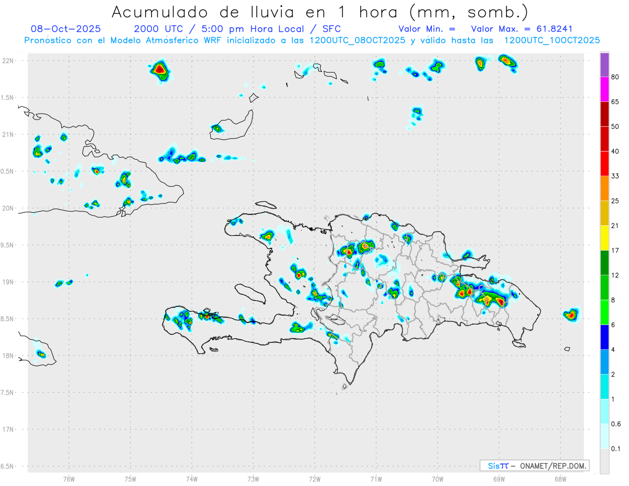Select the pale cyan swatch between 0.6 and 1
629x486 pixels.
(604, 411)
